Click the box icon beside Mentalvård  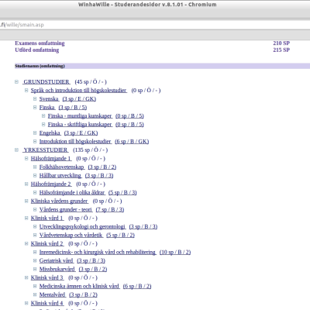[x=35, y=294]
